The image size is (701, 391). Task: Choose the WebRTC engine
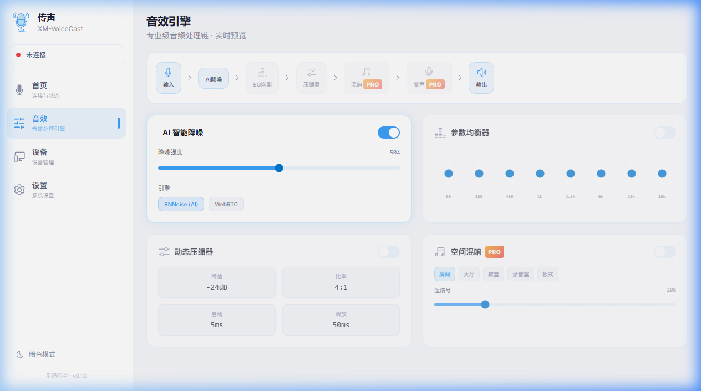(x=226, y=204)
